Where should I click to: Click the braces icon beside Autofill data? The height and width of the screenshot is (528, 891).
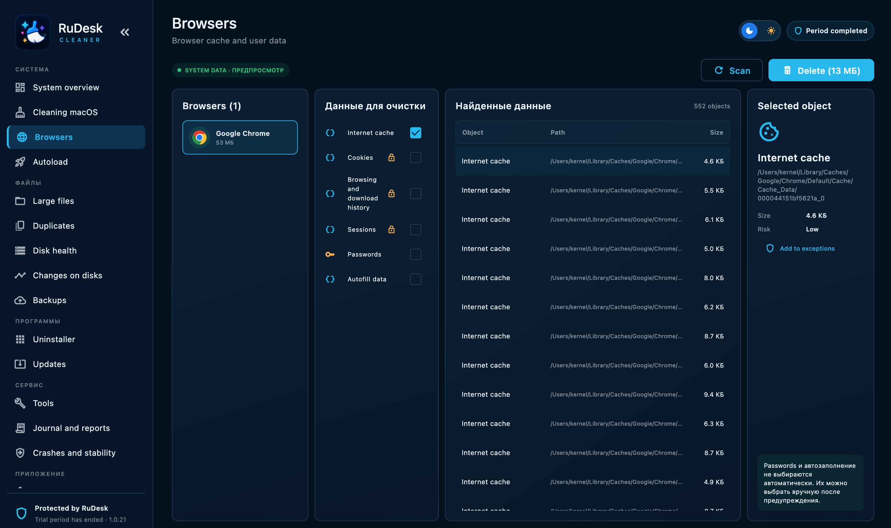[x=330, y=279]
